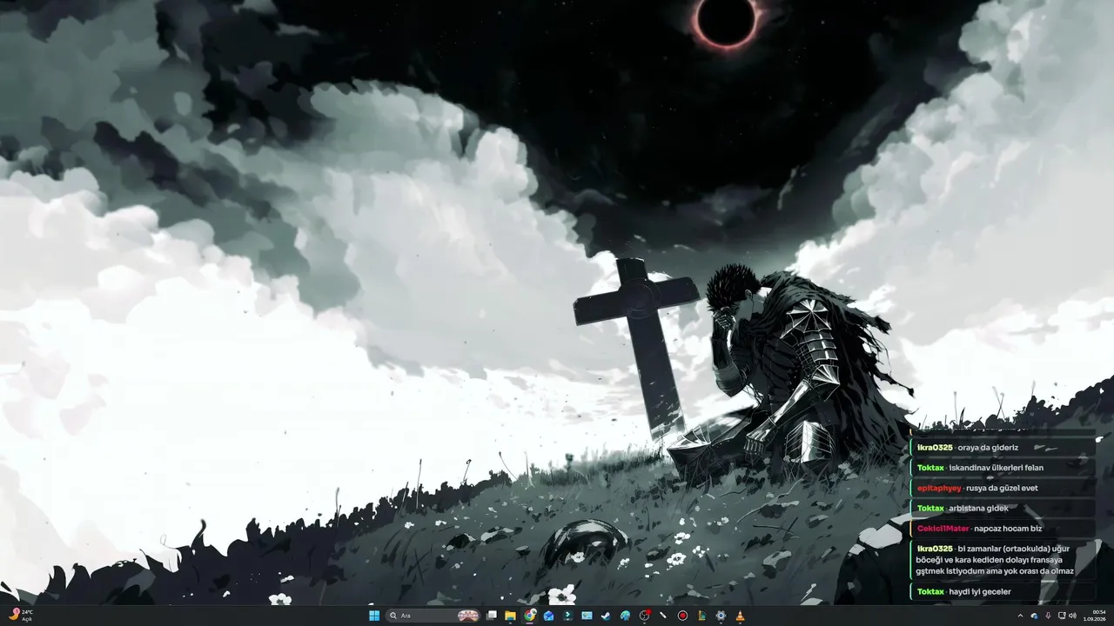Click Toktax's message 'iskandinav ülkeleri felan'

[1003, 468]
